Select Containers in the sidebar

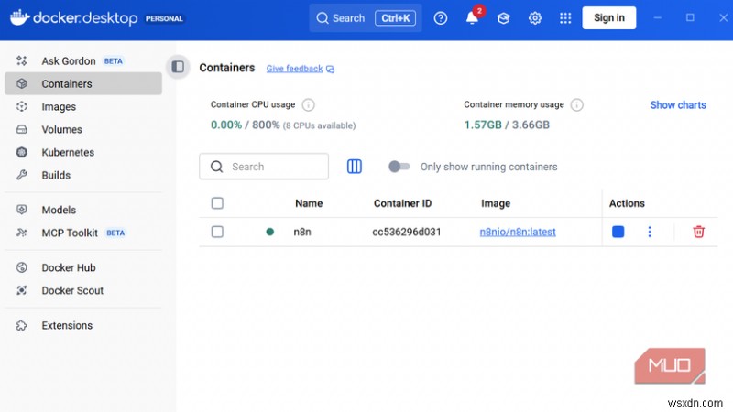83,83
